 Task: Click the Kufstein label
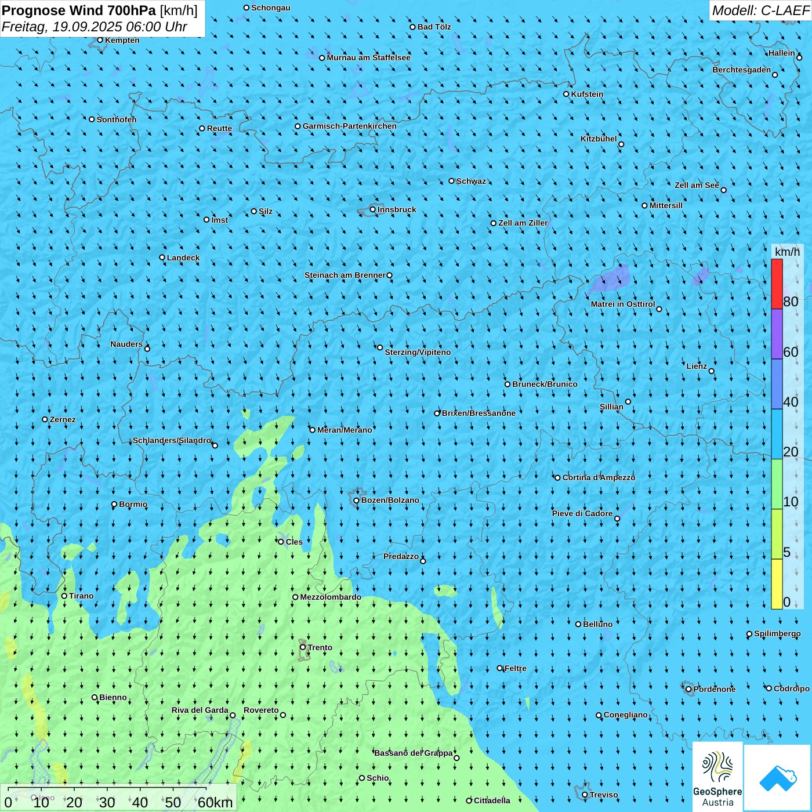(x=587, y=94)
